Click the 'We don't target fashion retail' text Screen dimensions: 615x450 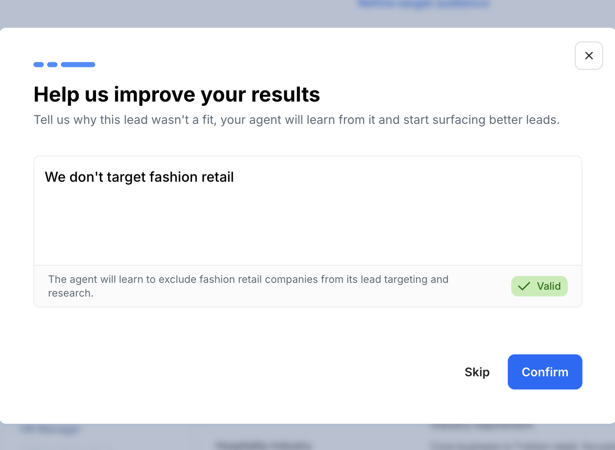coord(139,177)
